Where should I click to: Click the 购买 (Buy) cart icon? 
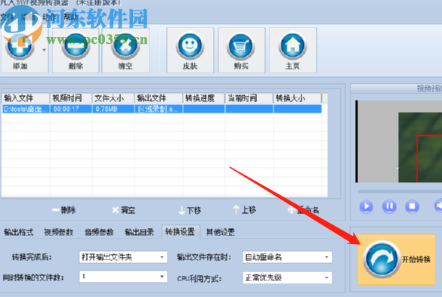(241, 51)
